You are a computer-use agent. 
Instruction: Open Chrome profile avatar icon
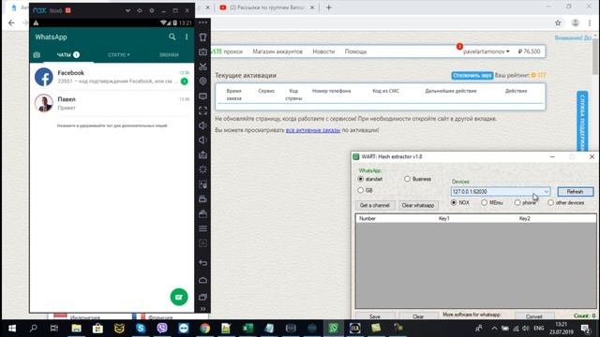[575, 22]
